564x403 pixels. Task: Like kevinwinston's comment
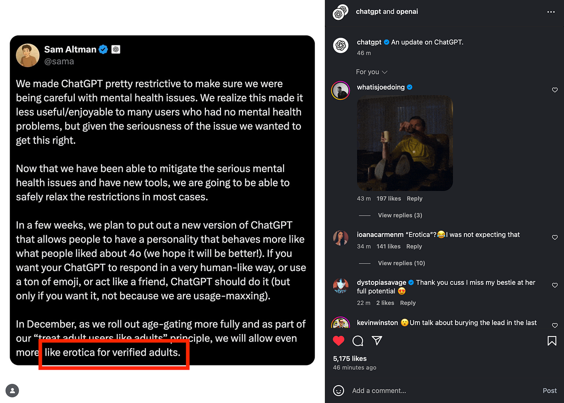555,325
